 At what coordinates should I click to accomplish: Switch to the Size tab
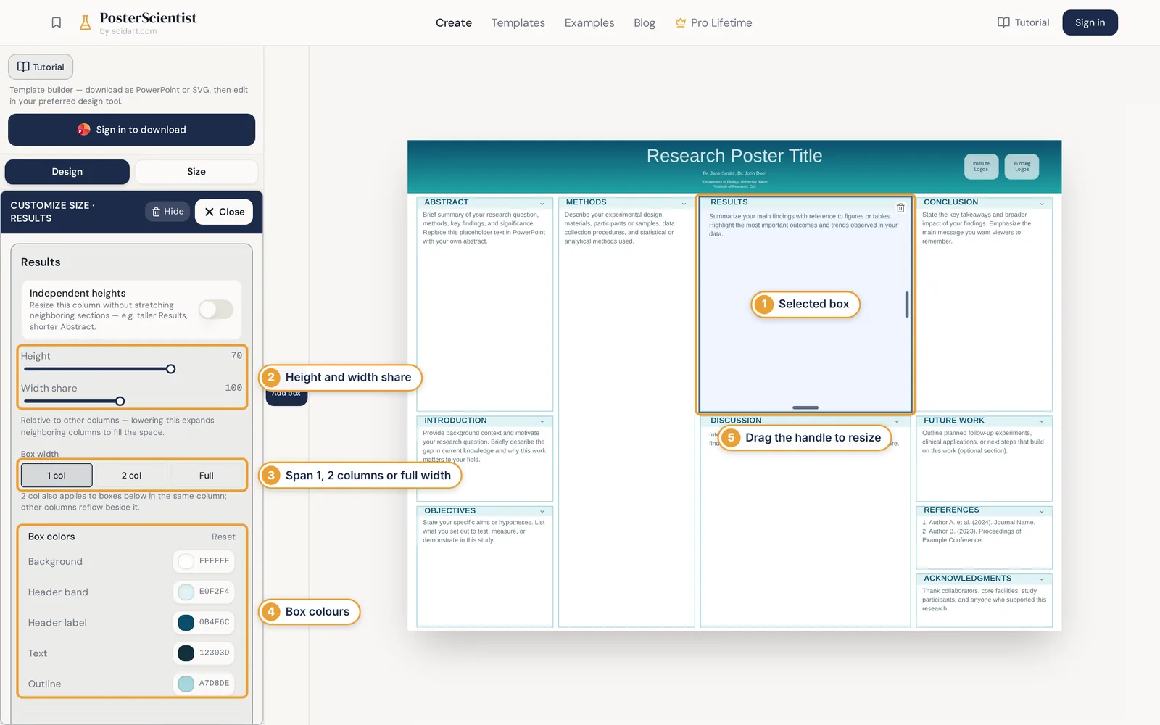(196, 172)
